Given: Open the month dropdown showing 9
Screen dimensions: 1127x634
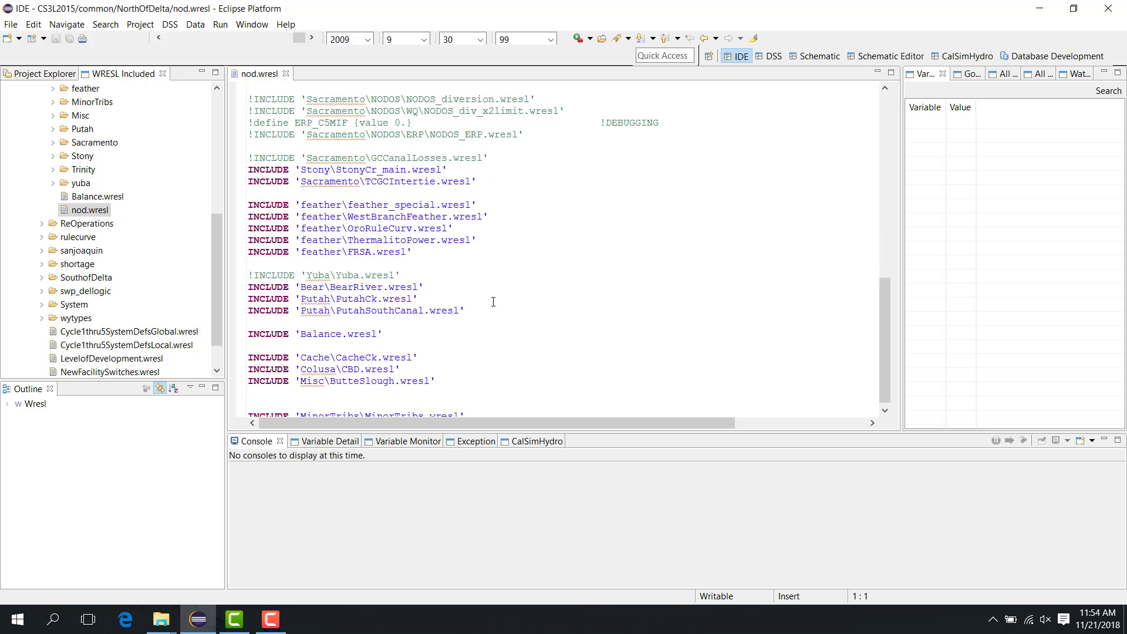Looking at the screenshot, I should (424, 39).
